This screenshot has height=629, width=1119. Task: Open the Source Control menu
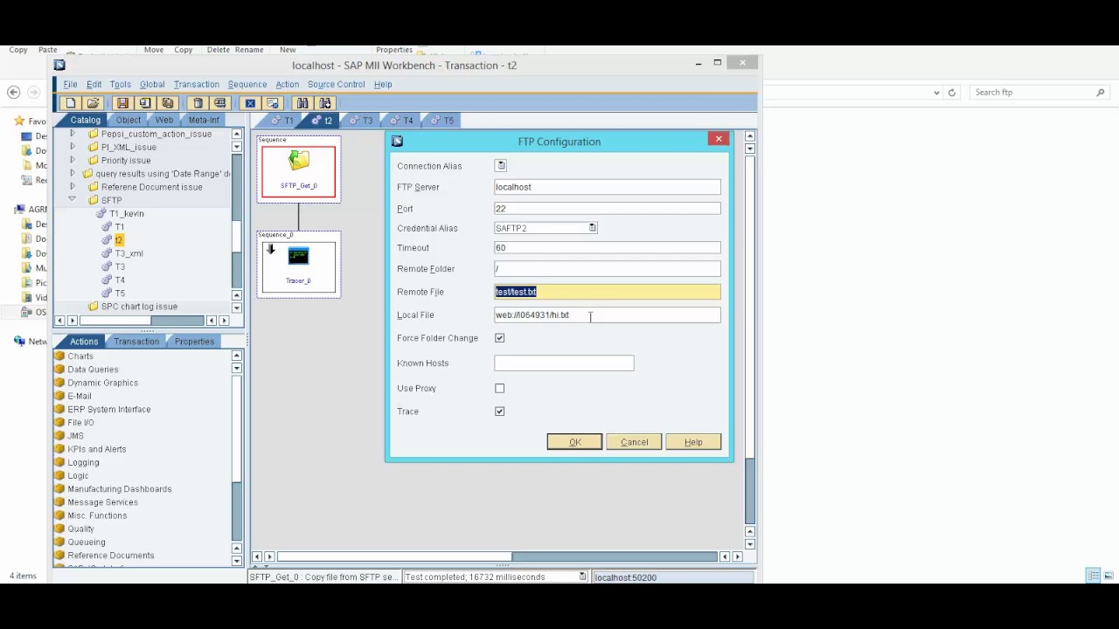[x=336, y=84]
